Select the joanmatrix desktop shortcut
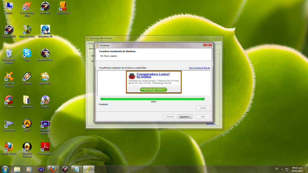Viewport: 308px width, 173px height. [45, 8]
